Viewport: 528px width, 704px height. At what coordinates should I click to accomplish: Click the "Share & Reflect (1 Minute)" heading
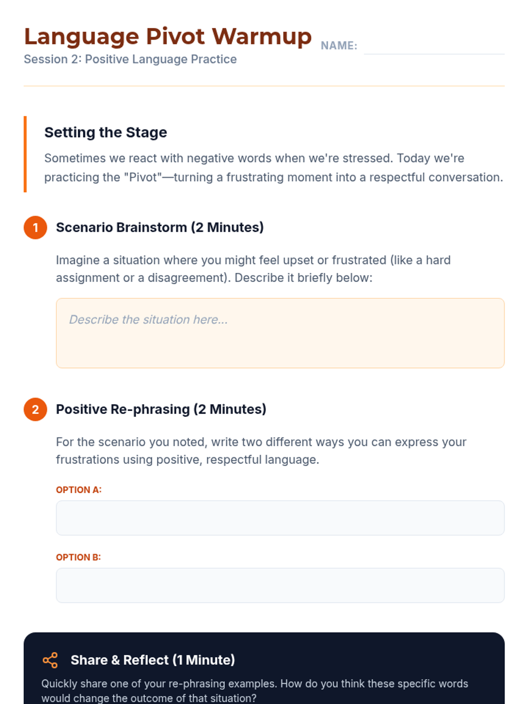coord(153,660)
